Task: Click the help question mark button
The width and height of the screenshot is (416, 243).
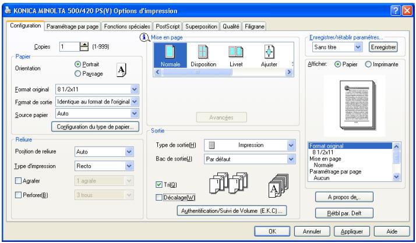Action: coord(395,11)
